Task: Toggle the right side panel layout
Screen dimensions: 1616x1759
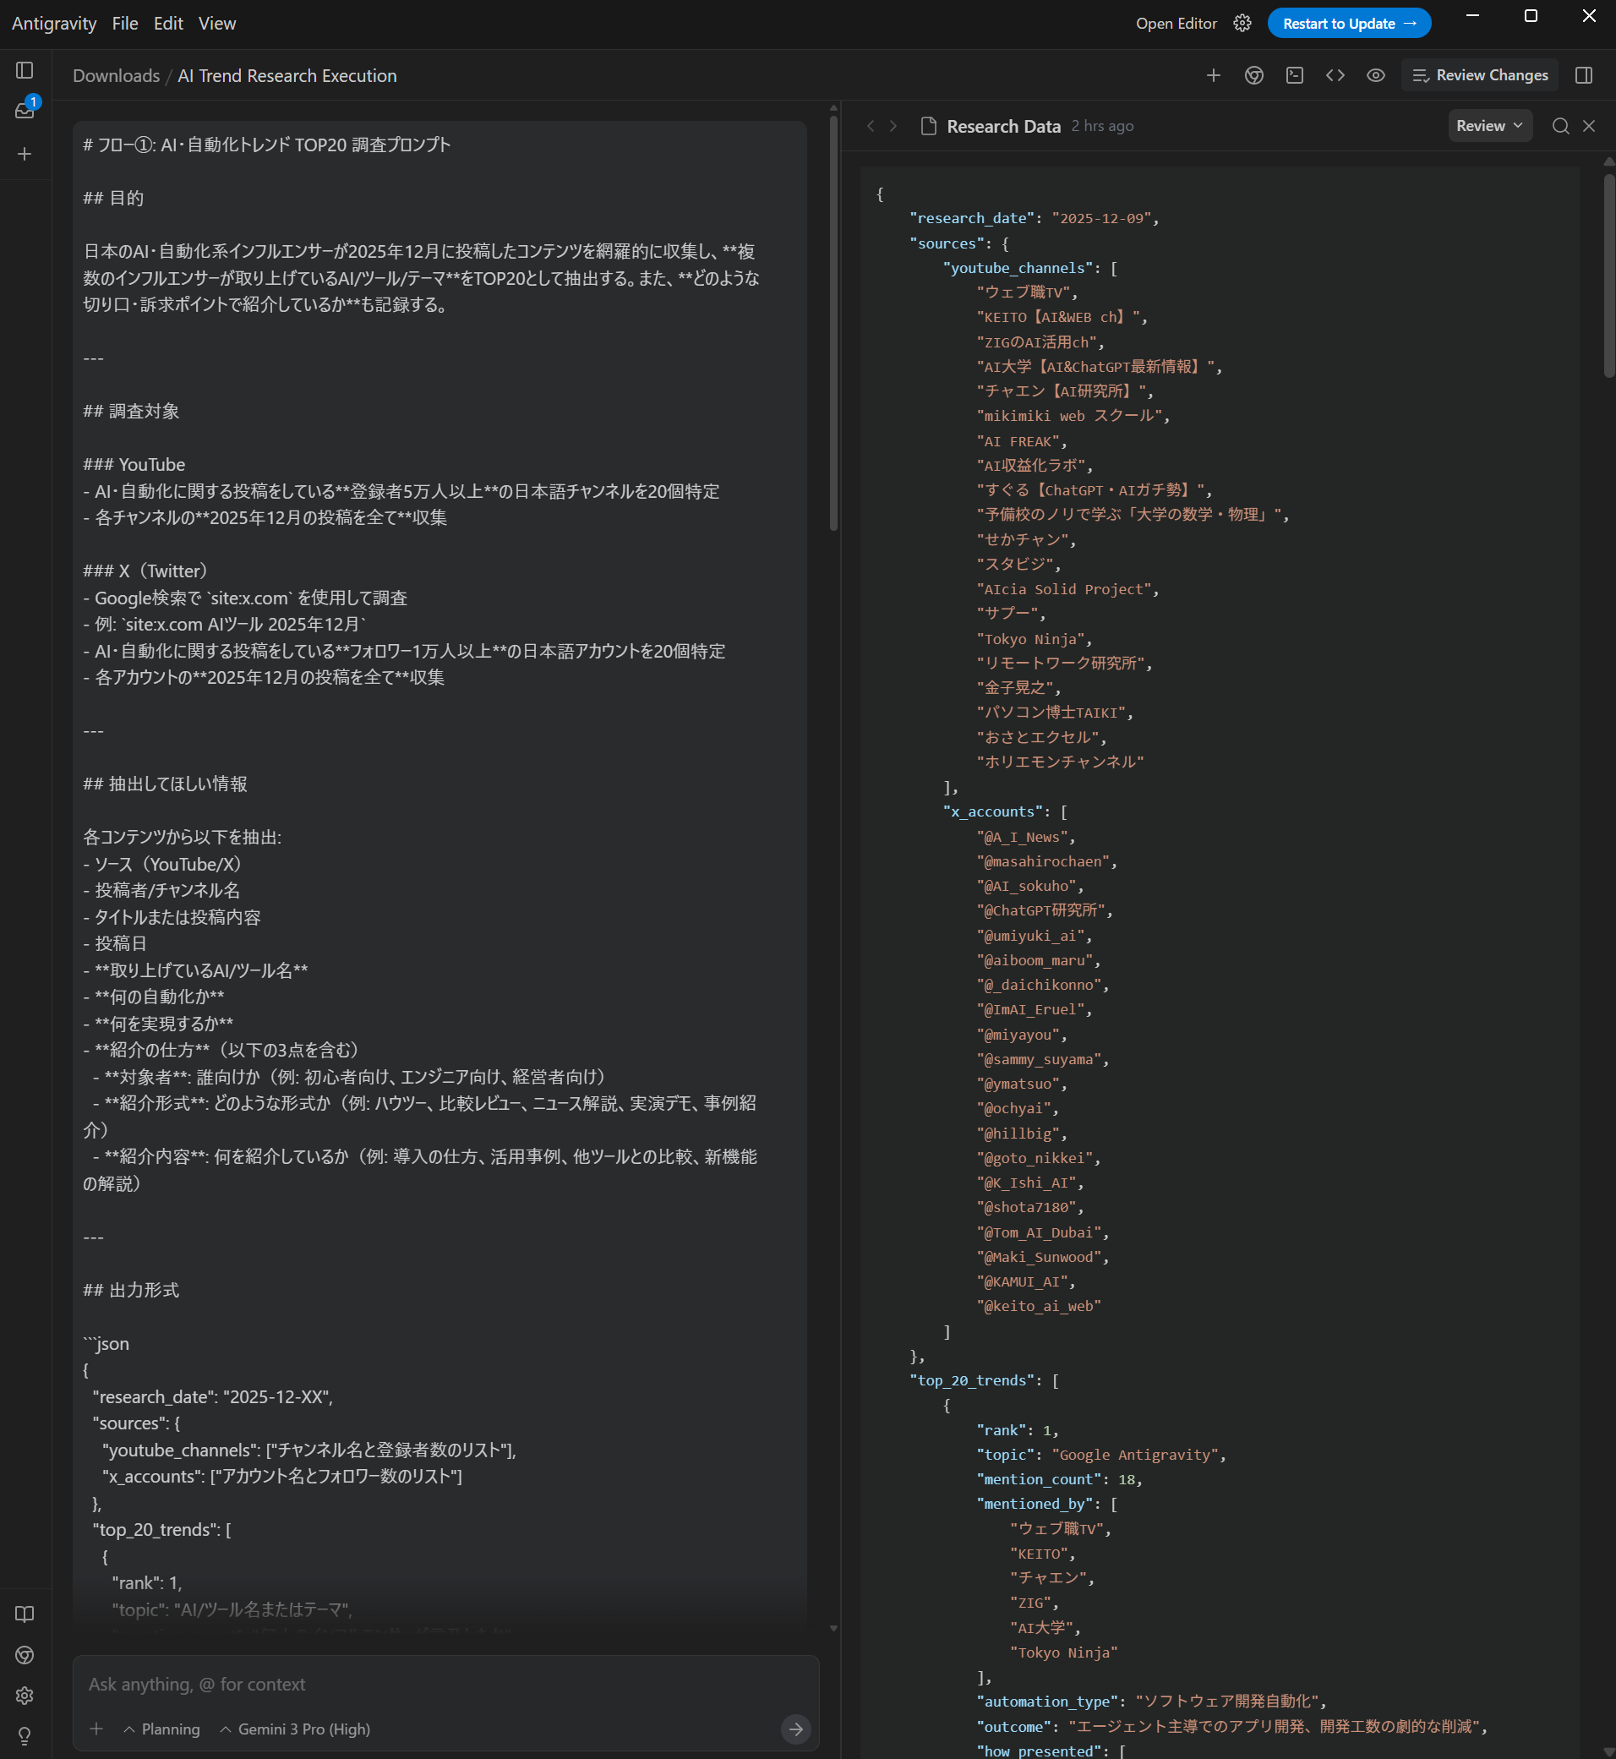Action: [1584, 75]
